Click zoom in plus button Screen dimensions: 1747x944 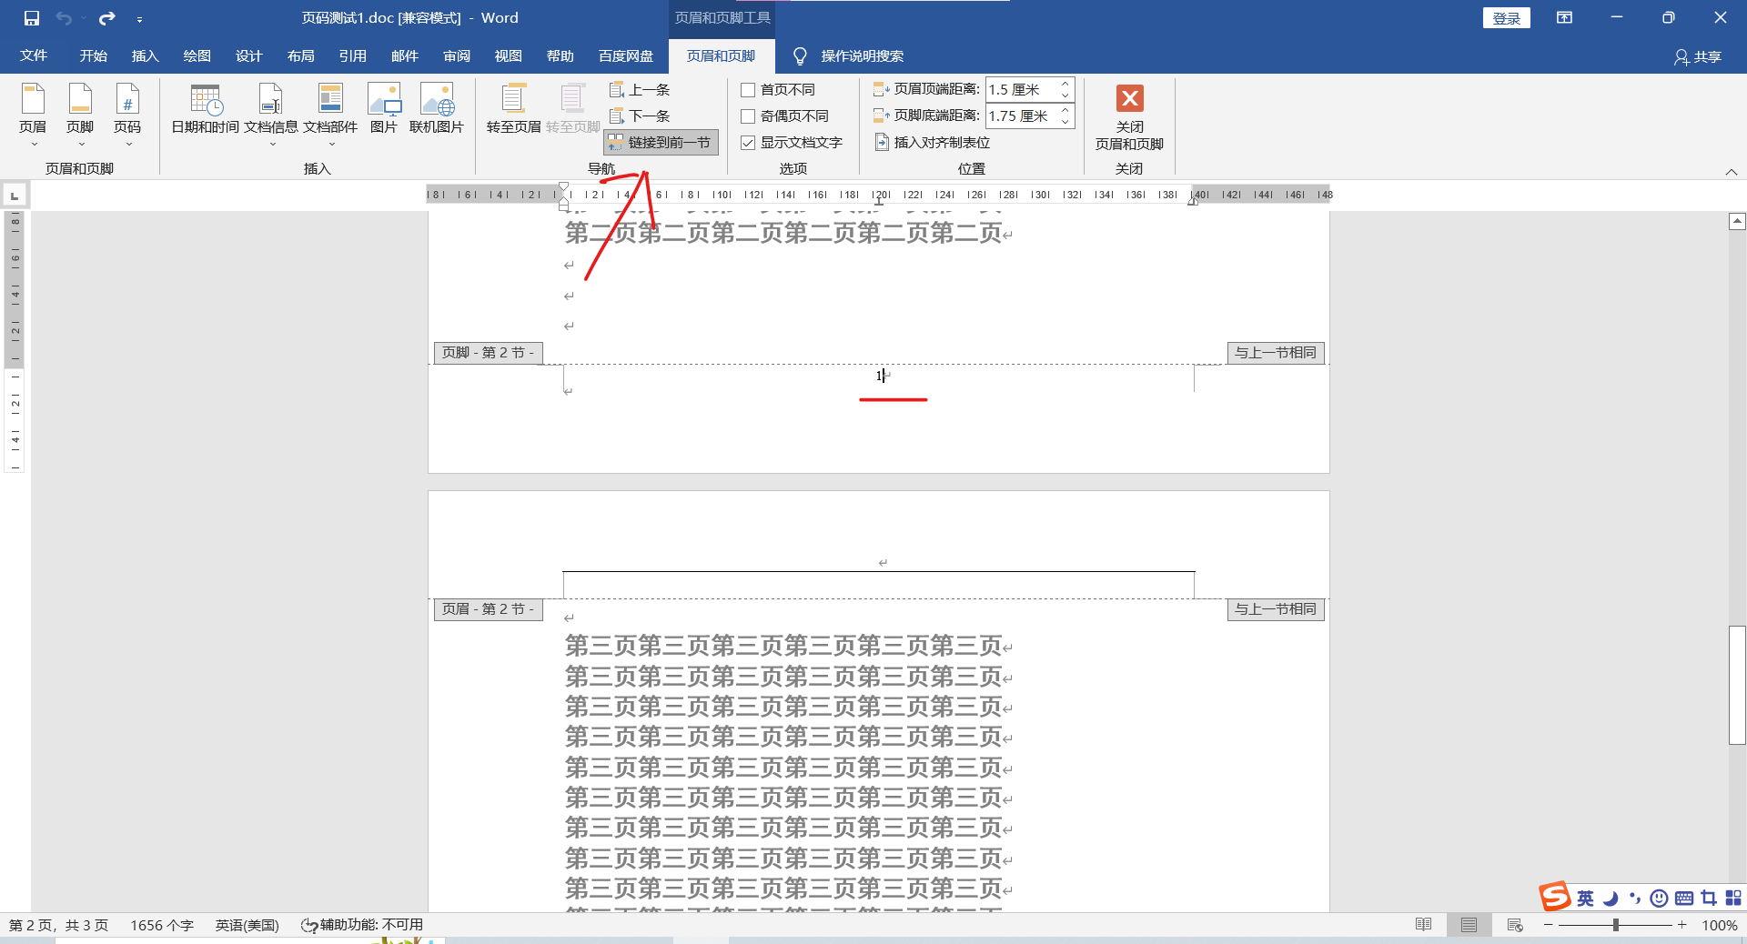click(1682, 926)
